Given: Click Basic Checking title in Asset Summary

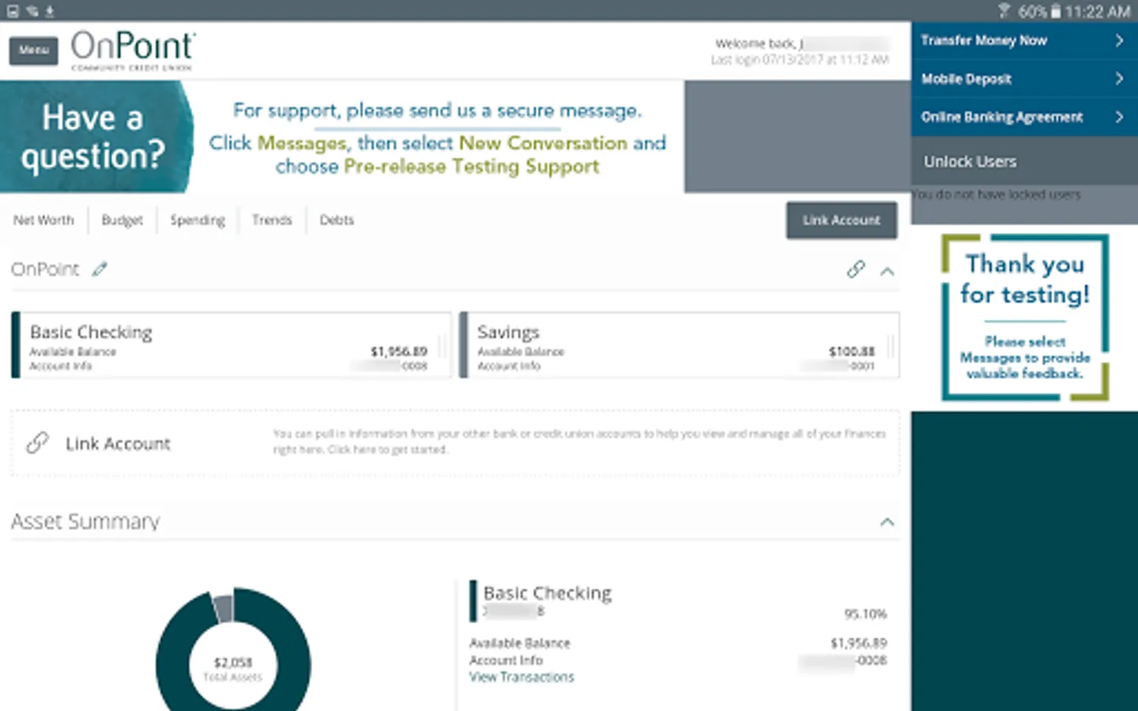Looking at the screenshot, I should click(x=548, y=592).
